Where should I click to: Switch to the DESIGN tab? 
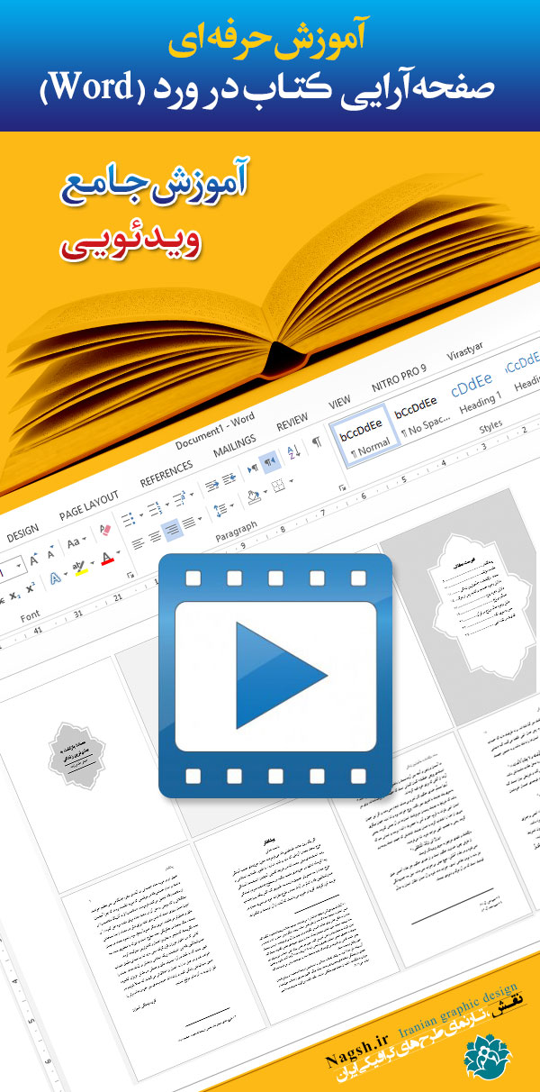coord(22,535)
